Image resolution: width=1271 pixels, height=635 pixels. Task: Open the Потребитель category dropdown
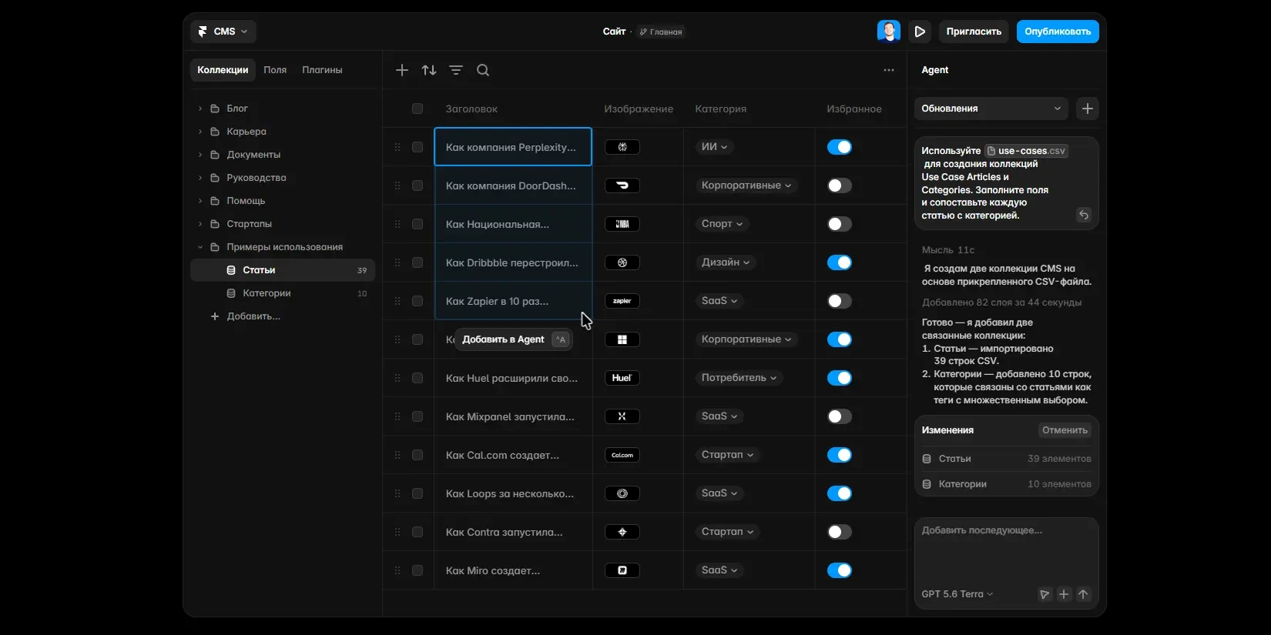[739, 378]
